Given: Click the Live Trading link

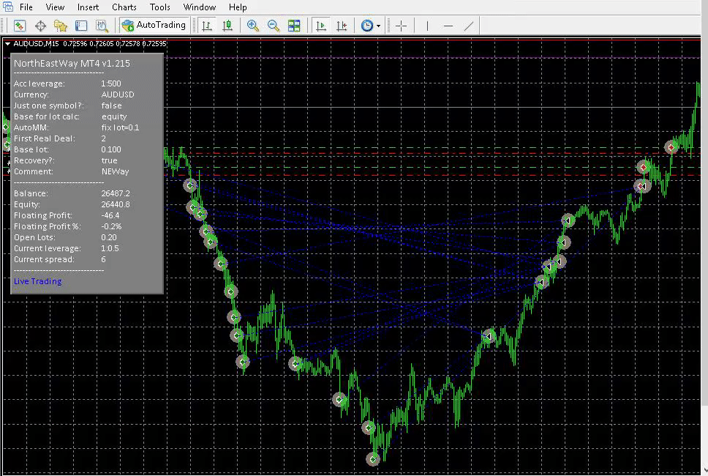Looking at the screenshot, I should 37,281.
